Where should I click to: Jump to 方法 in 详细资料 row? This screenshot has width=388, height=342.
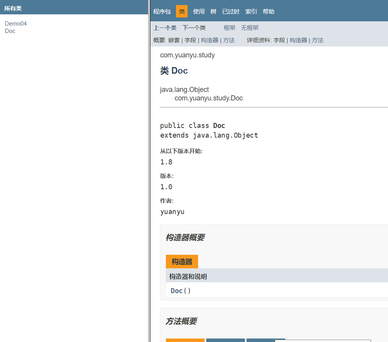pyautogui.click(x=317, y=40)
